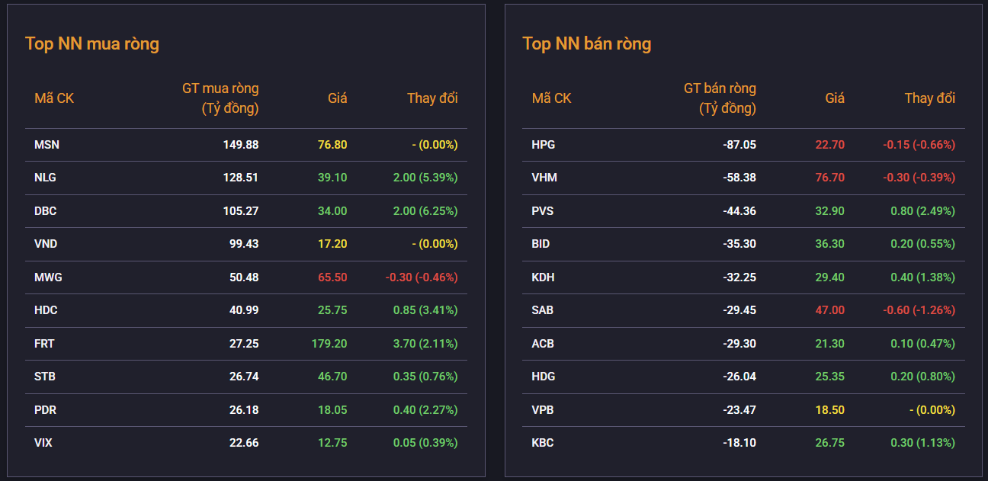Select the PVS stock code
The height and width of the screenshot is (481, 988).
[x=543, y=211]
